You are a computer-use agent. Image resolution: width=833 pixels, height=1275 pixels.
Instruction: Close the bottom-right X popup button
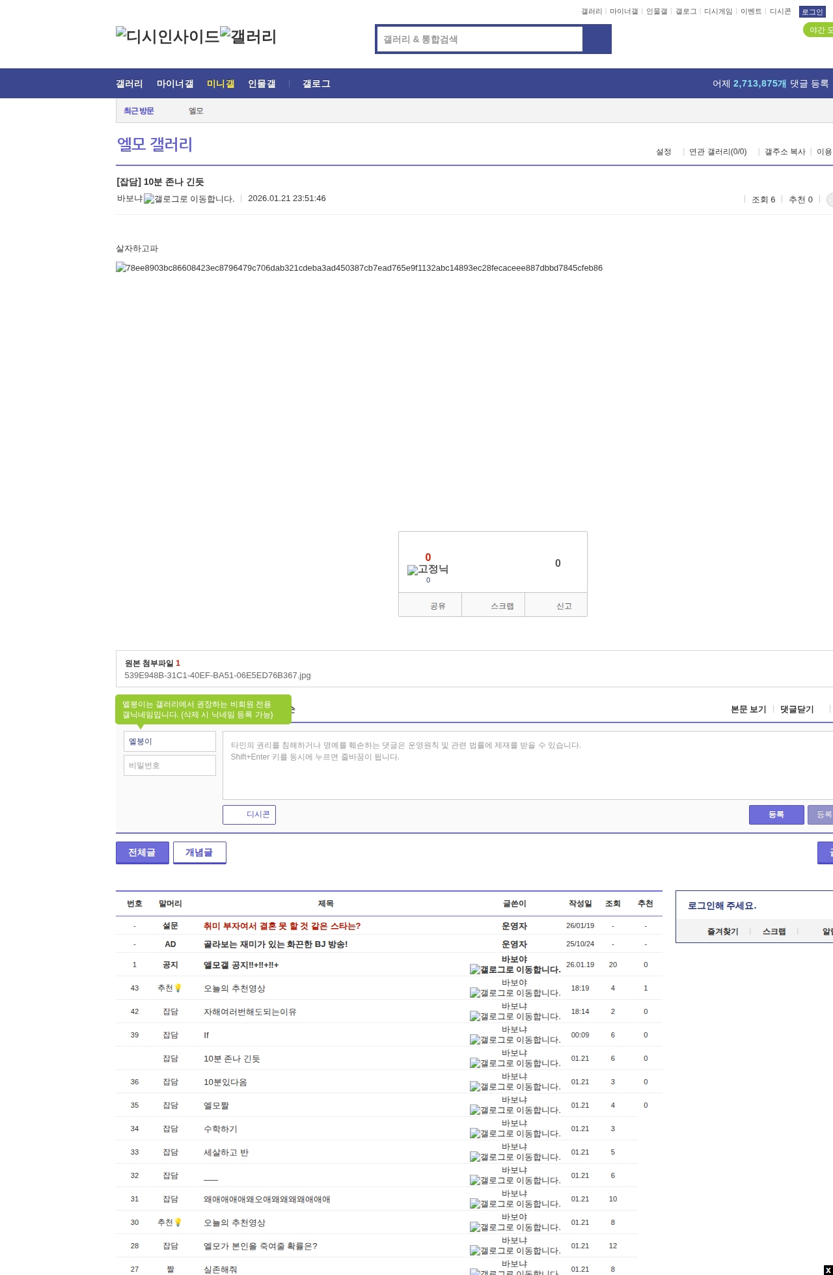(x=827, y=1270)
